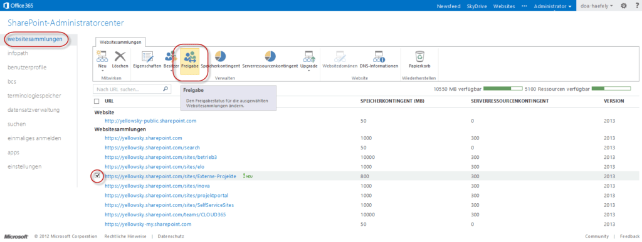Open the yellowsky.sharepoint.com/search link
Screen dimensions: 642x242
point(152,148)
